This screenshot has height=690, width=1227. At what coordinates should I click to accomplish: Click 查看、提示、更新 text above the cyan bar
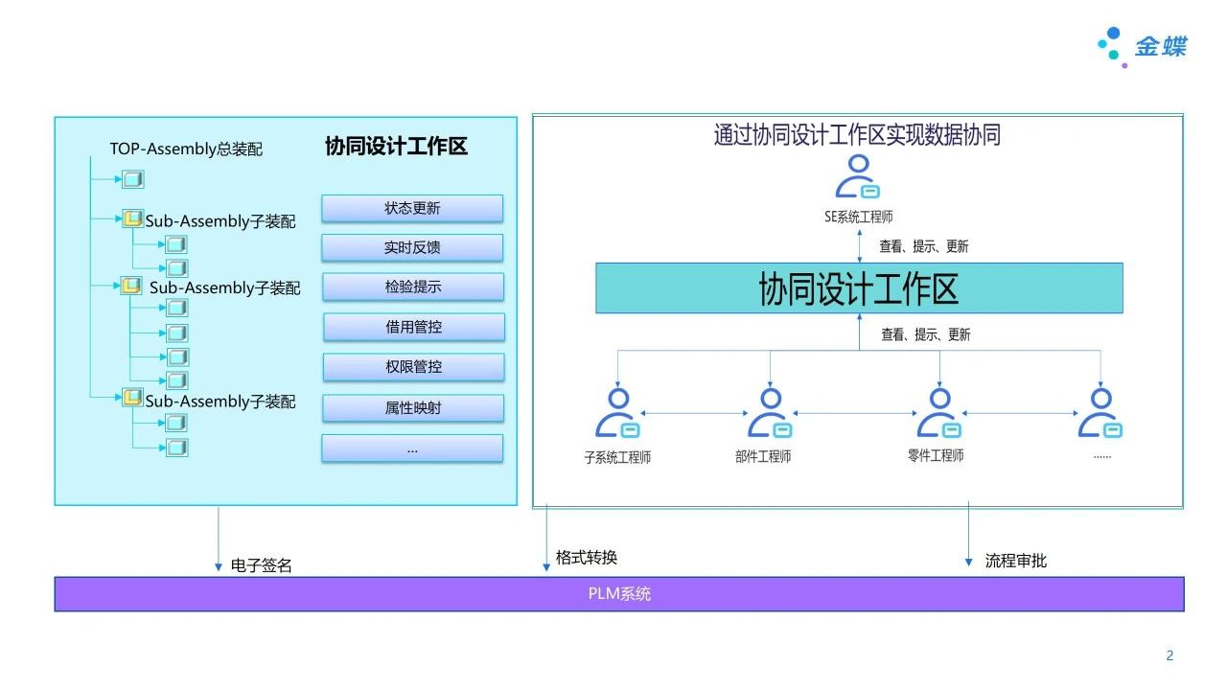(924, 246)
